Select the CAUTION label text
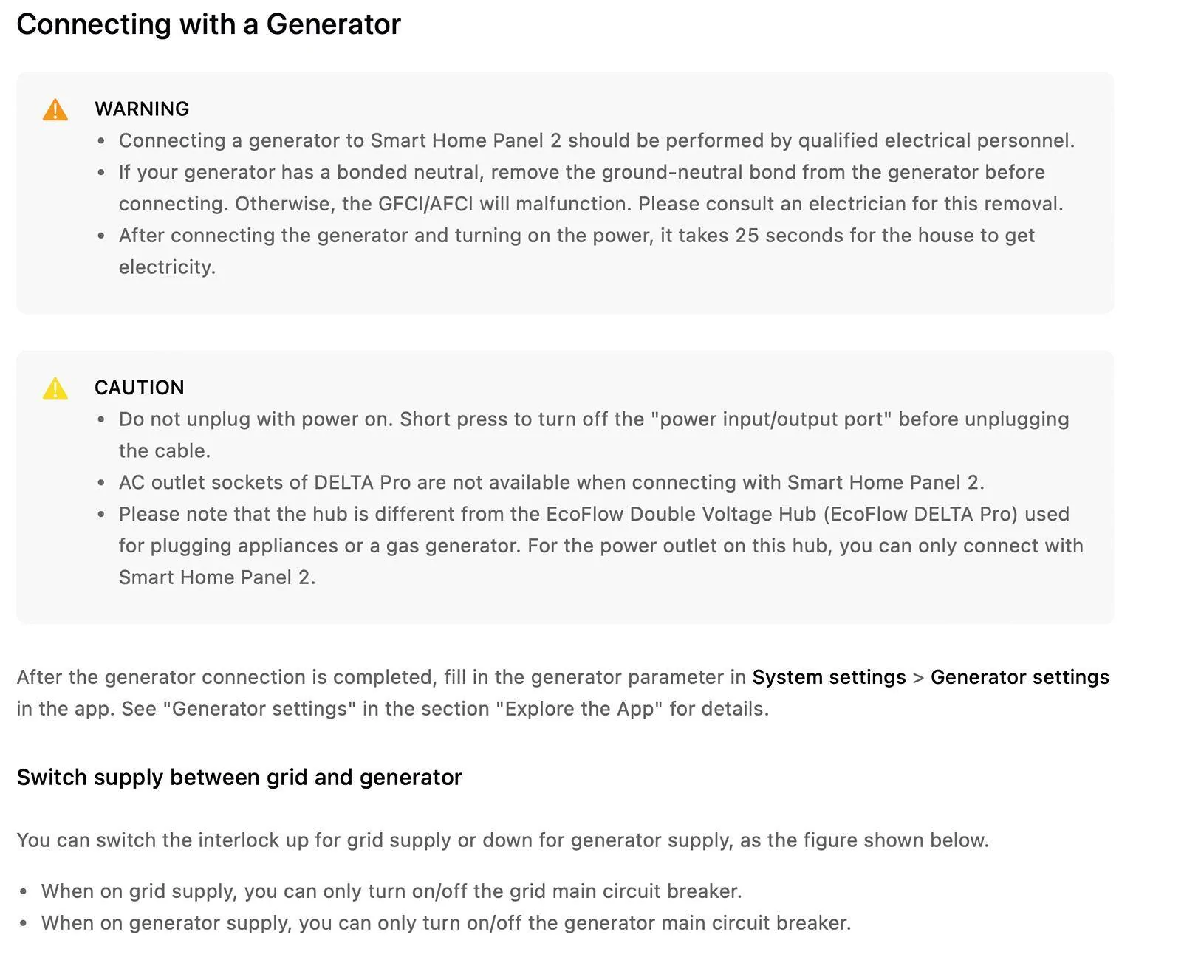Viewport: 1184px width, 960px height. [x=140, y=388]
